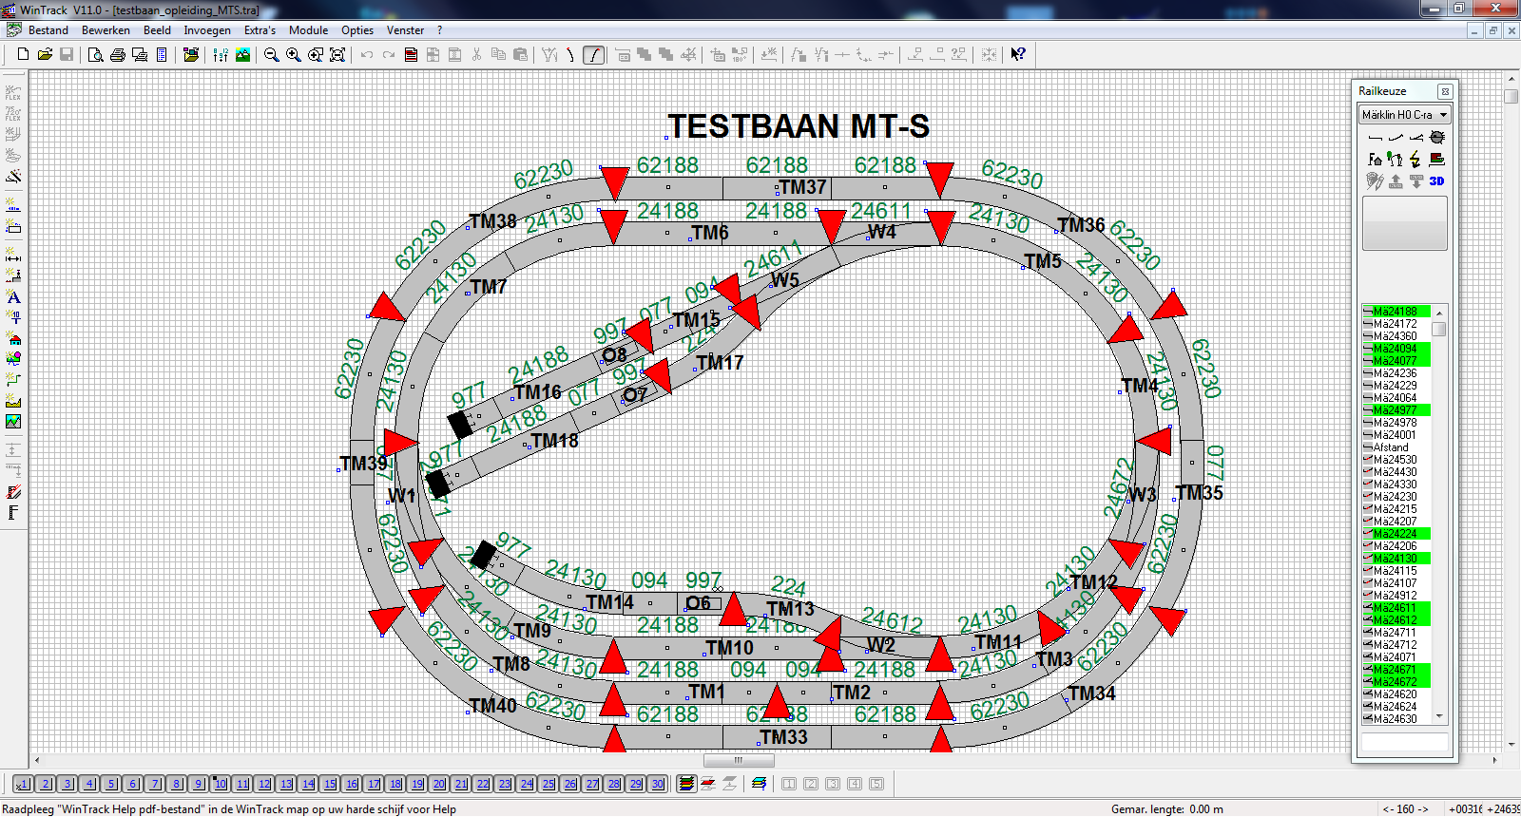Click the horizontal scrollbar thumb under canvas
Viewport: 1521px width, 817px height.
tap(738, 760)
